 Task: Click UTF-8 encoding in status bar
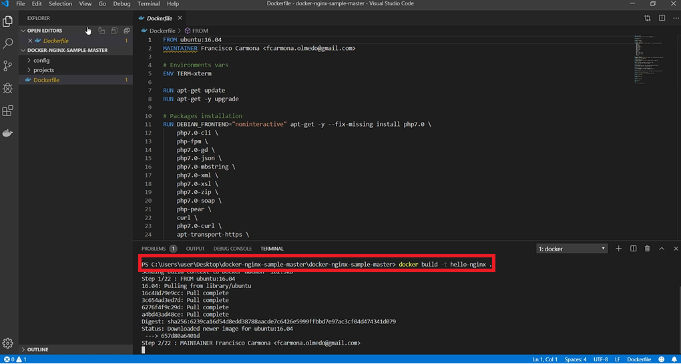click(x=601, y=359)
